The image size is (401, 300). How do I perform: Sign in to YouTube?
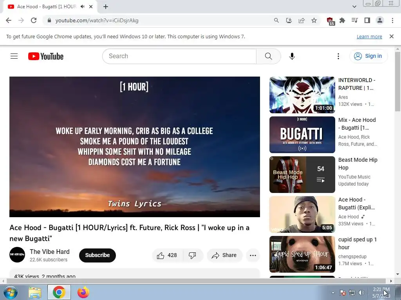click(x=368, y=56)
